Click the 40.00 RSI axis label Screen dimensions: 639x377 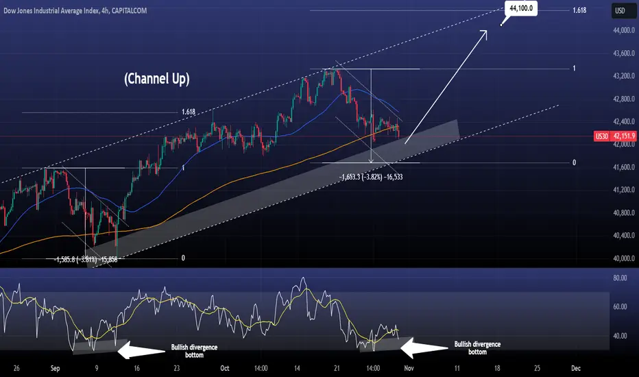tap(620, 336)
